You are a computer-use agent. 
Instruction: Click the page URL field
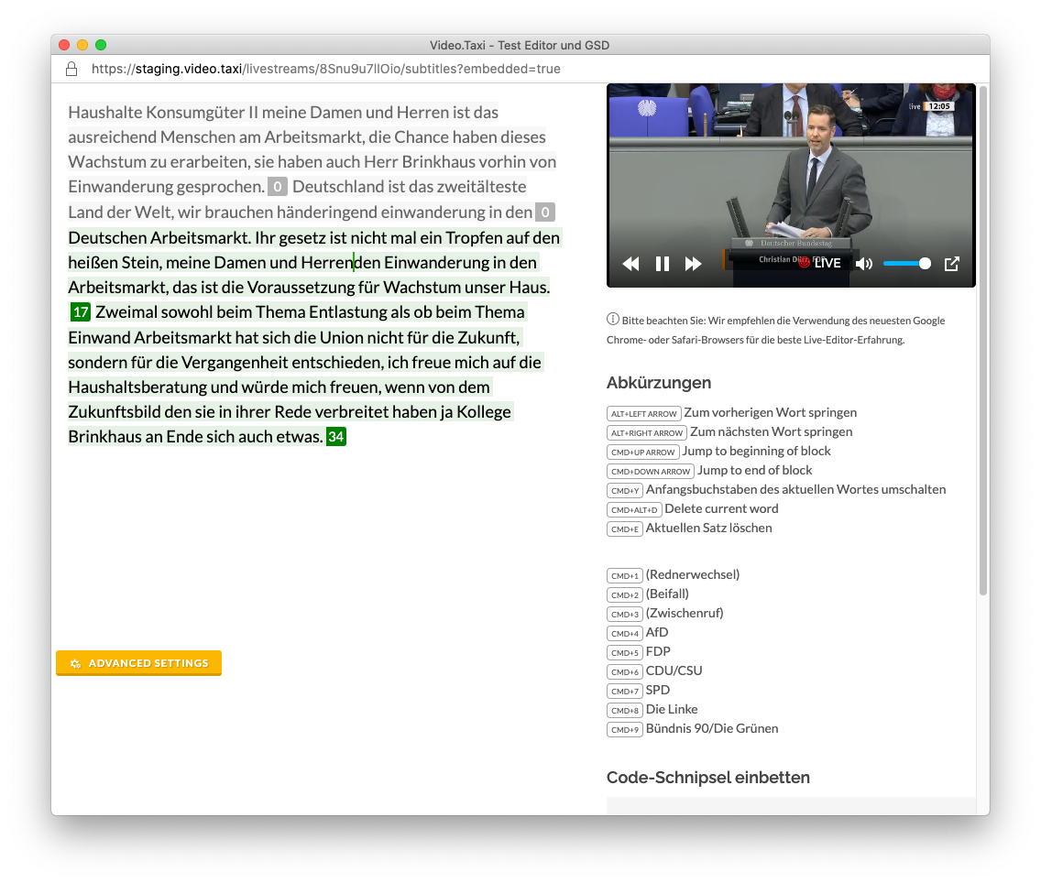click(x=326, y=69)
